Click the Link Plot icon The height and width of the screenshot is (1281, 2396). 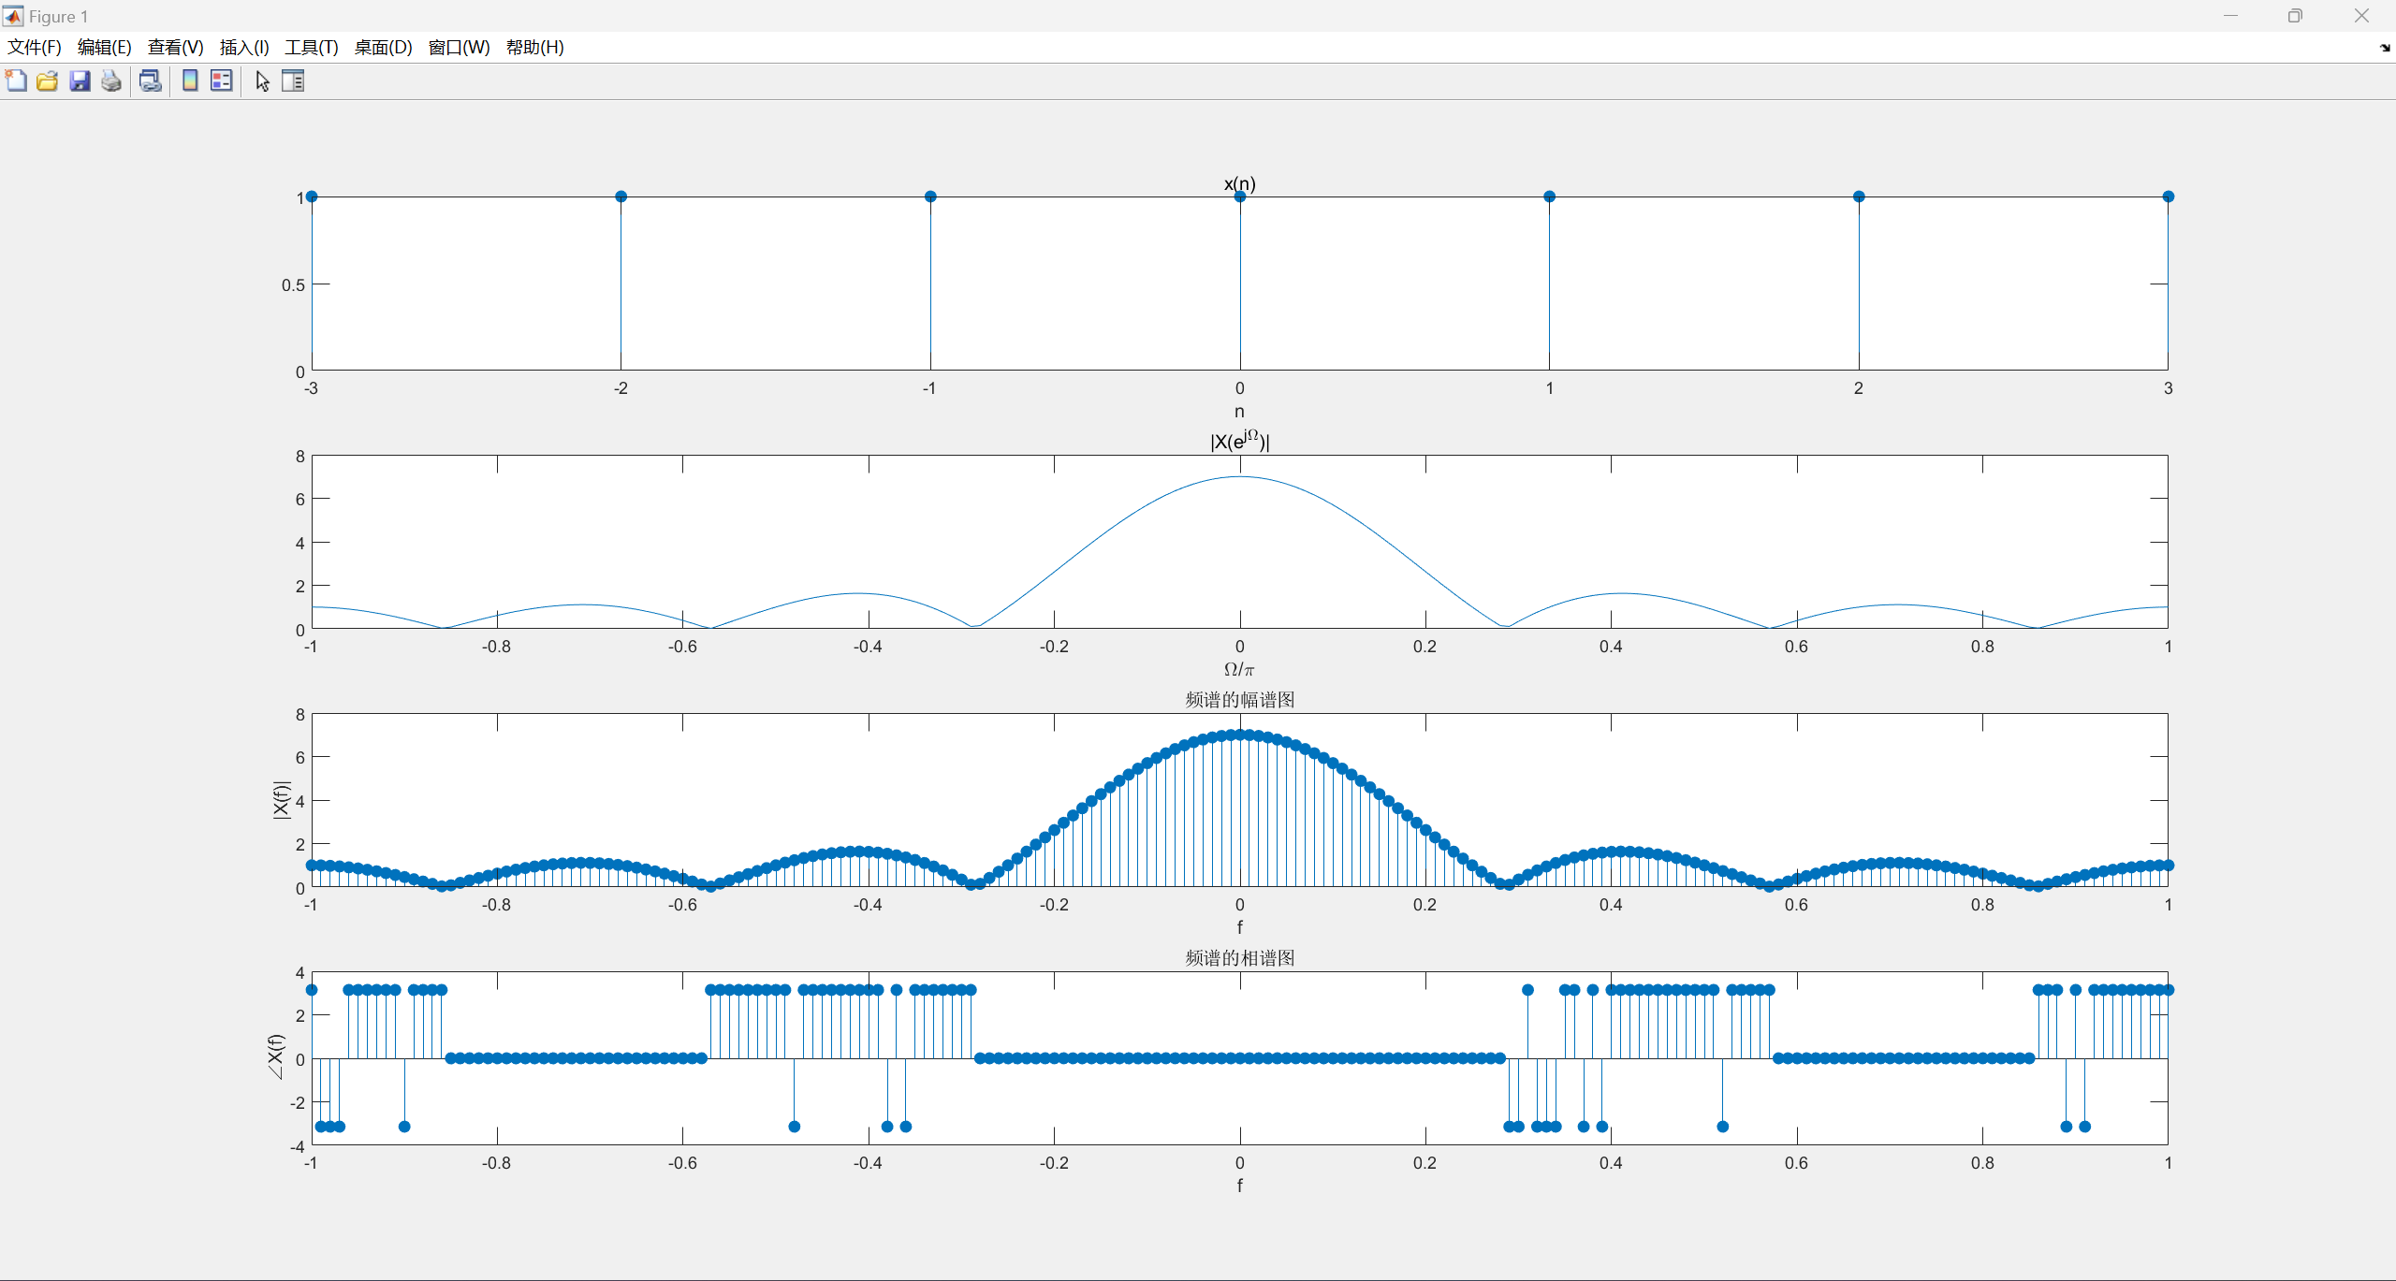coord(150,81)
